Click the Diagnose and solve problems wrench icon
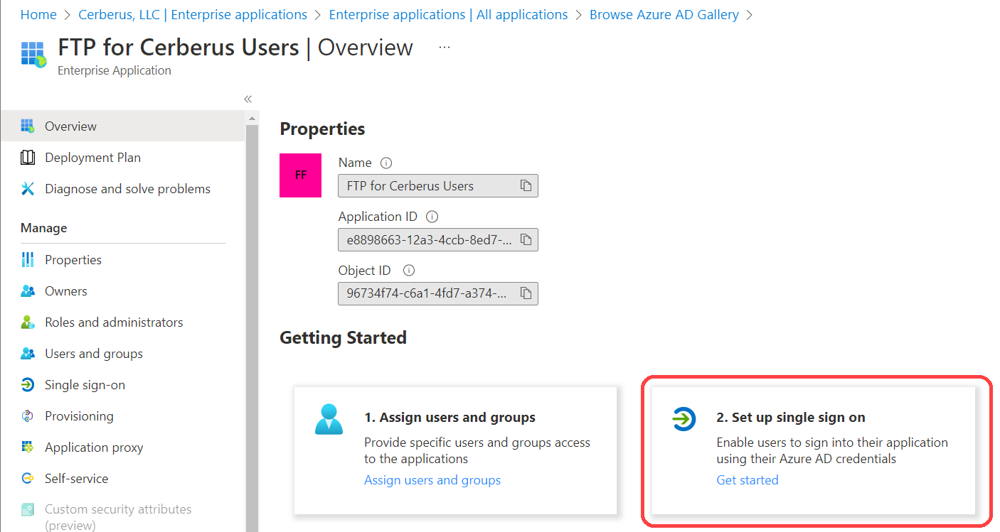The image size is (1000, 532). 28,189
